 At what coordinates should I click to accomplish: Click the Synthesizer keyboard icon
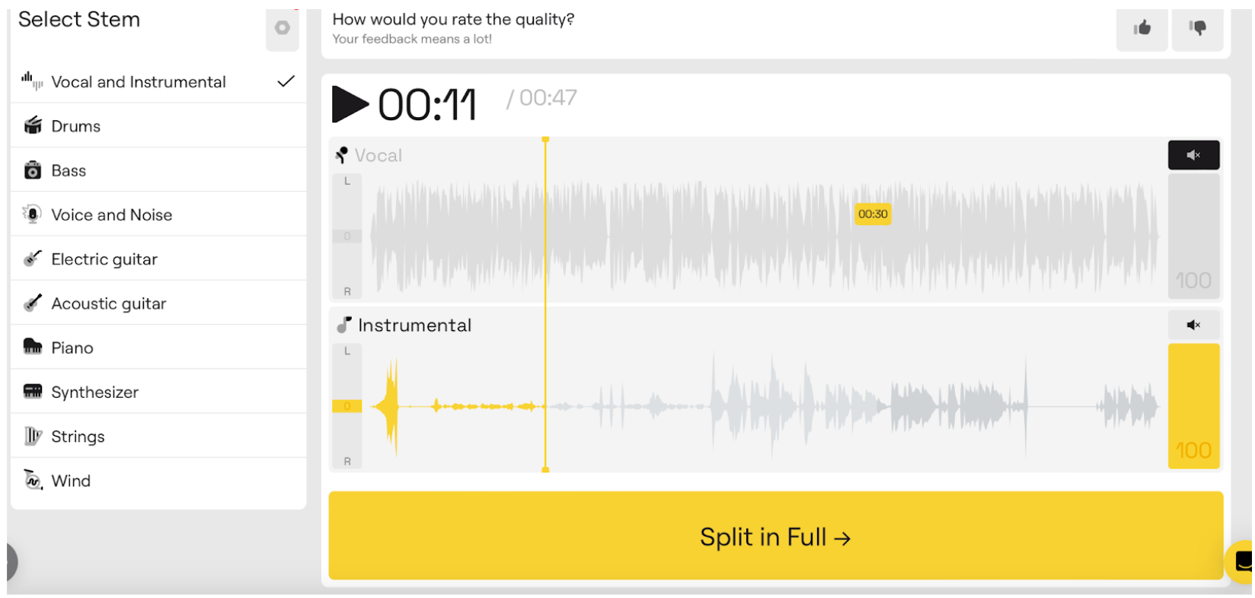(x=33, y=392)
